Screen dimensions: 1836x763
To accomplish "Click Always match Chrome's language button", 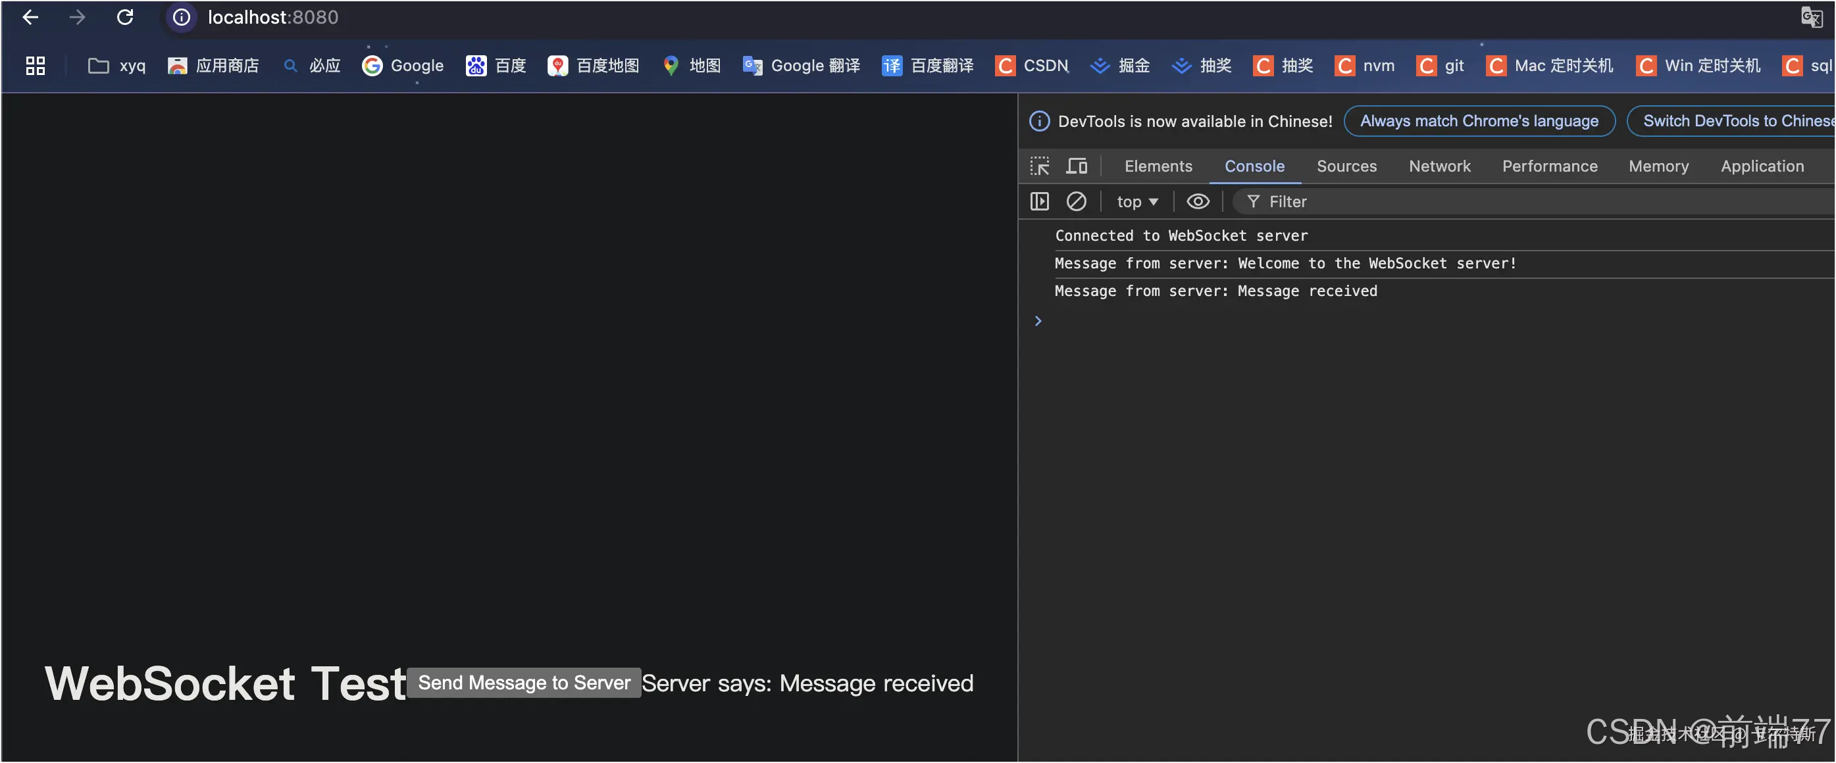I will 1479,121.
